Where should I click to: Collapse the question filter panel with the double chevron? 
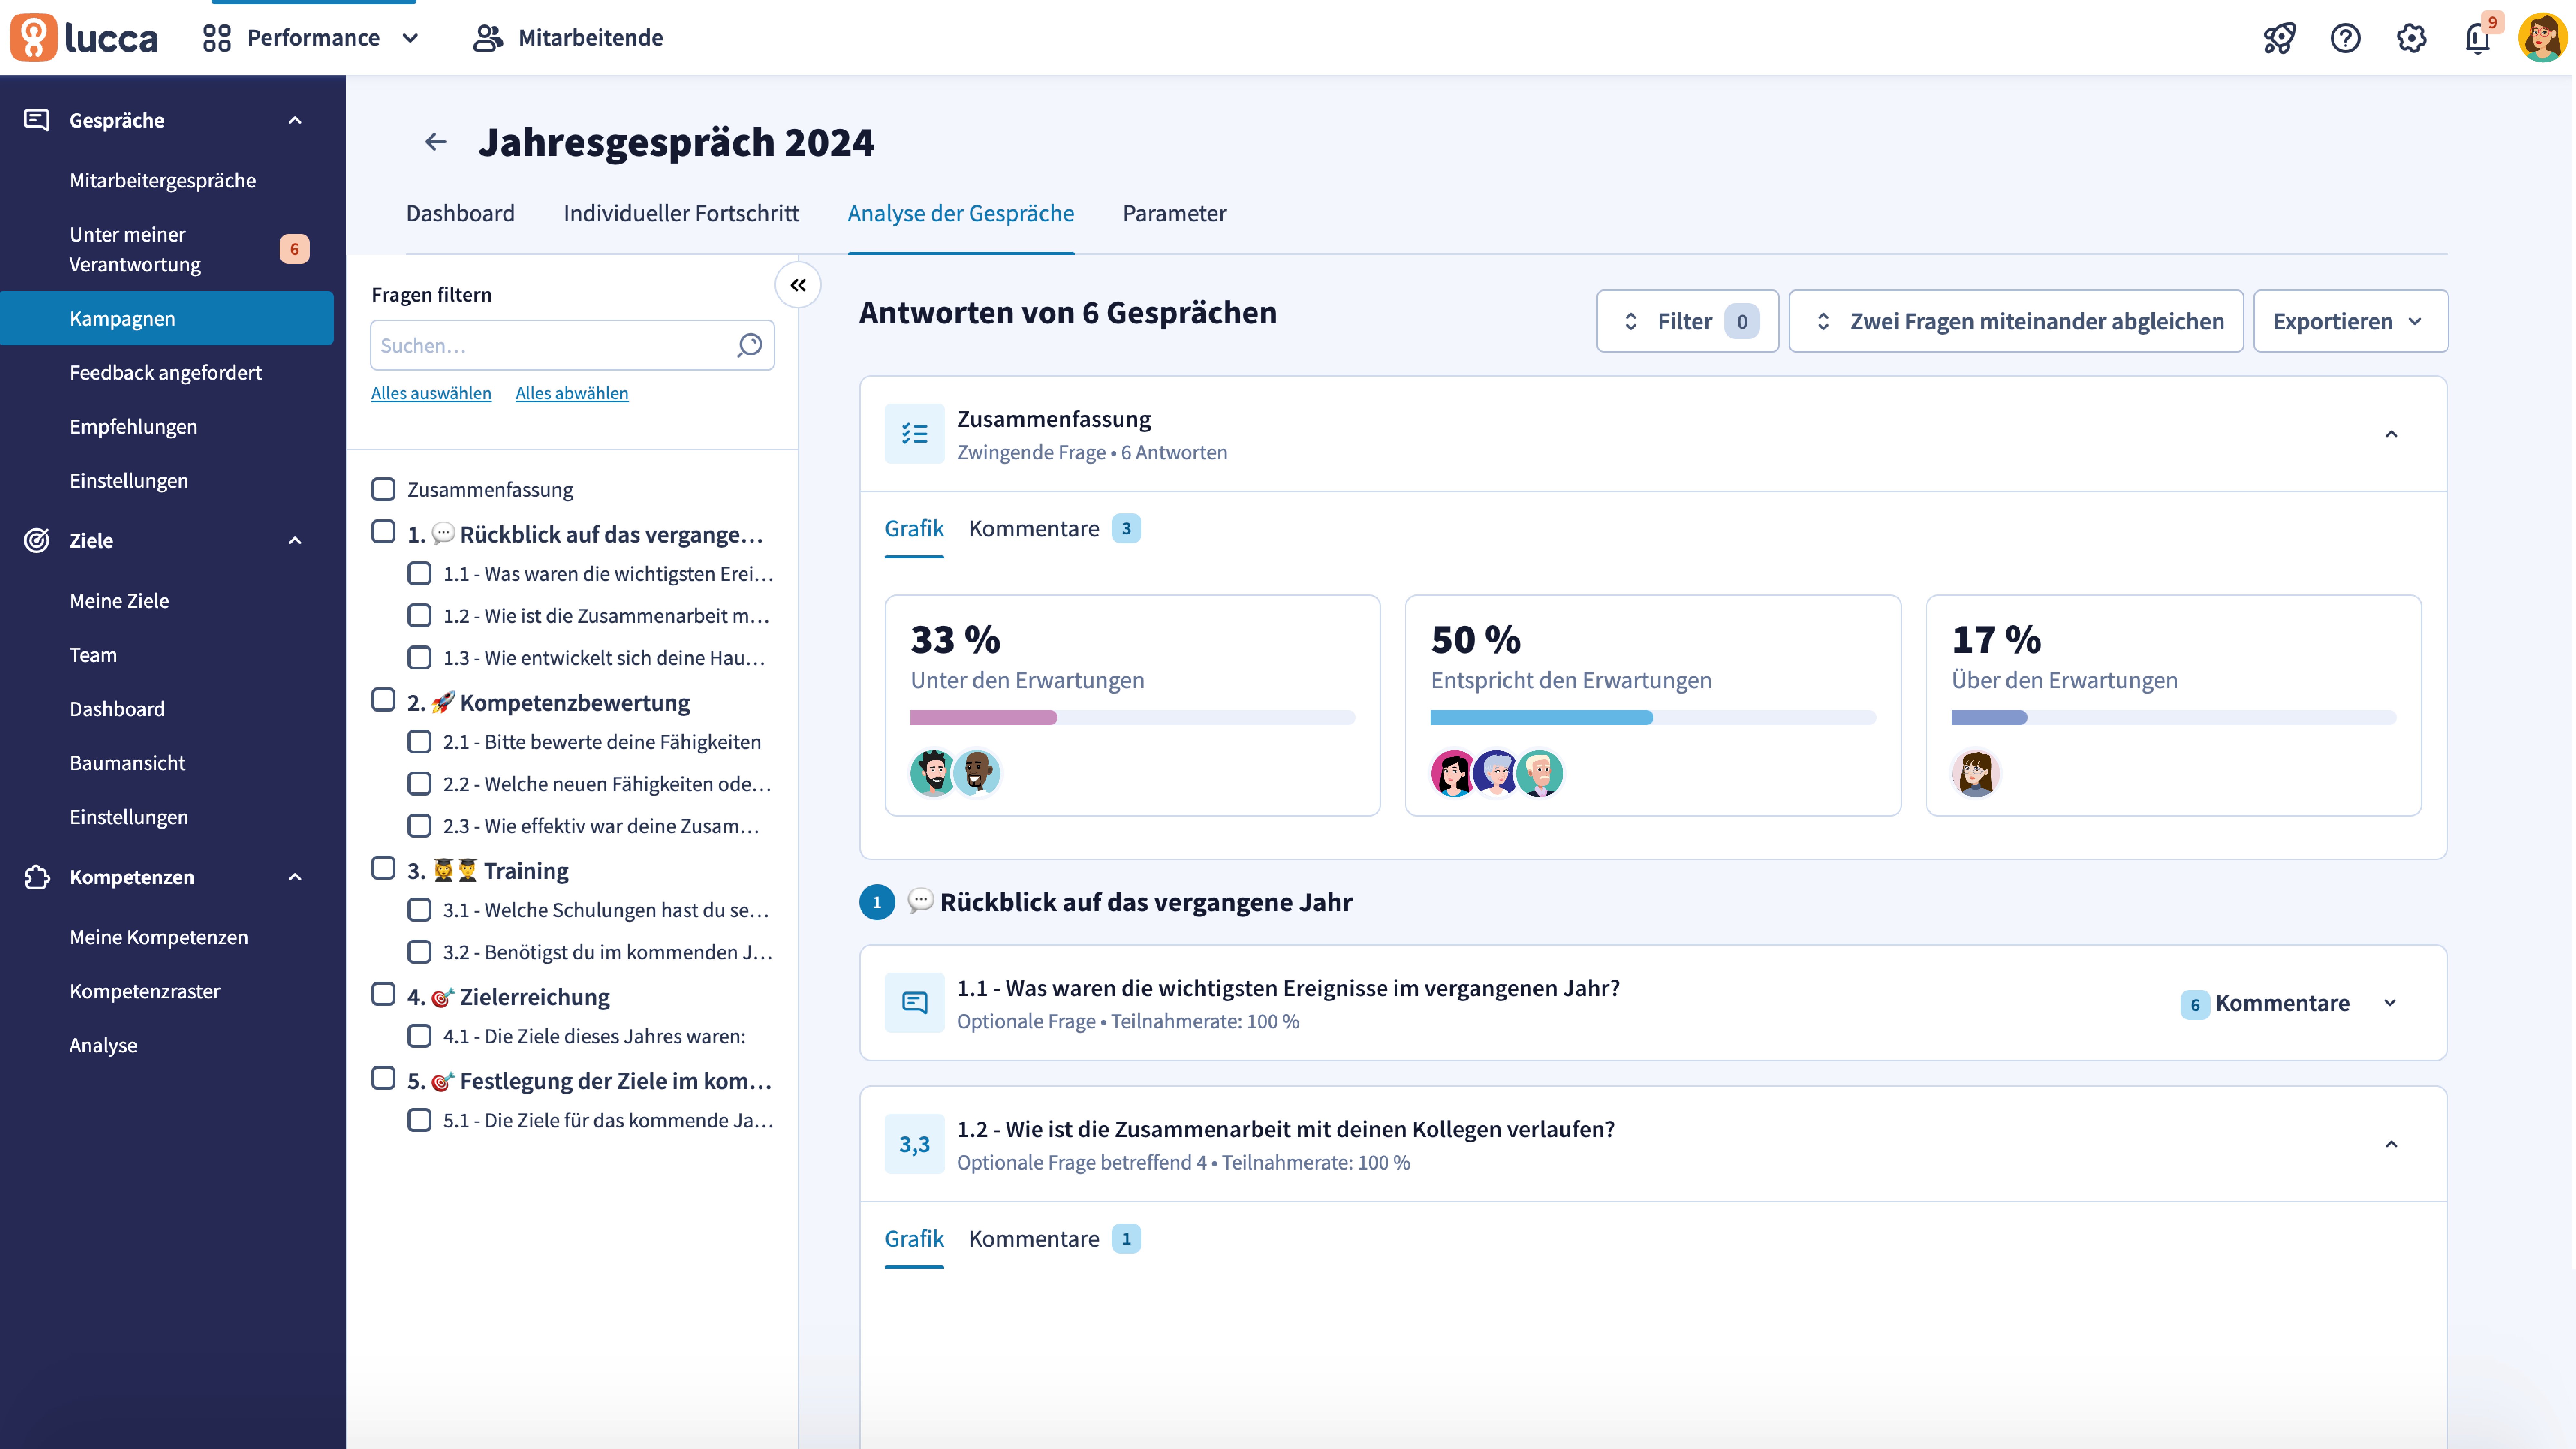pyautogui.click(x=798, y=285)
